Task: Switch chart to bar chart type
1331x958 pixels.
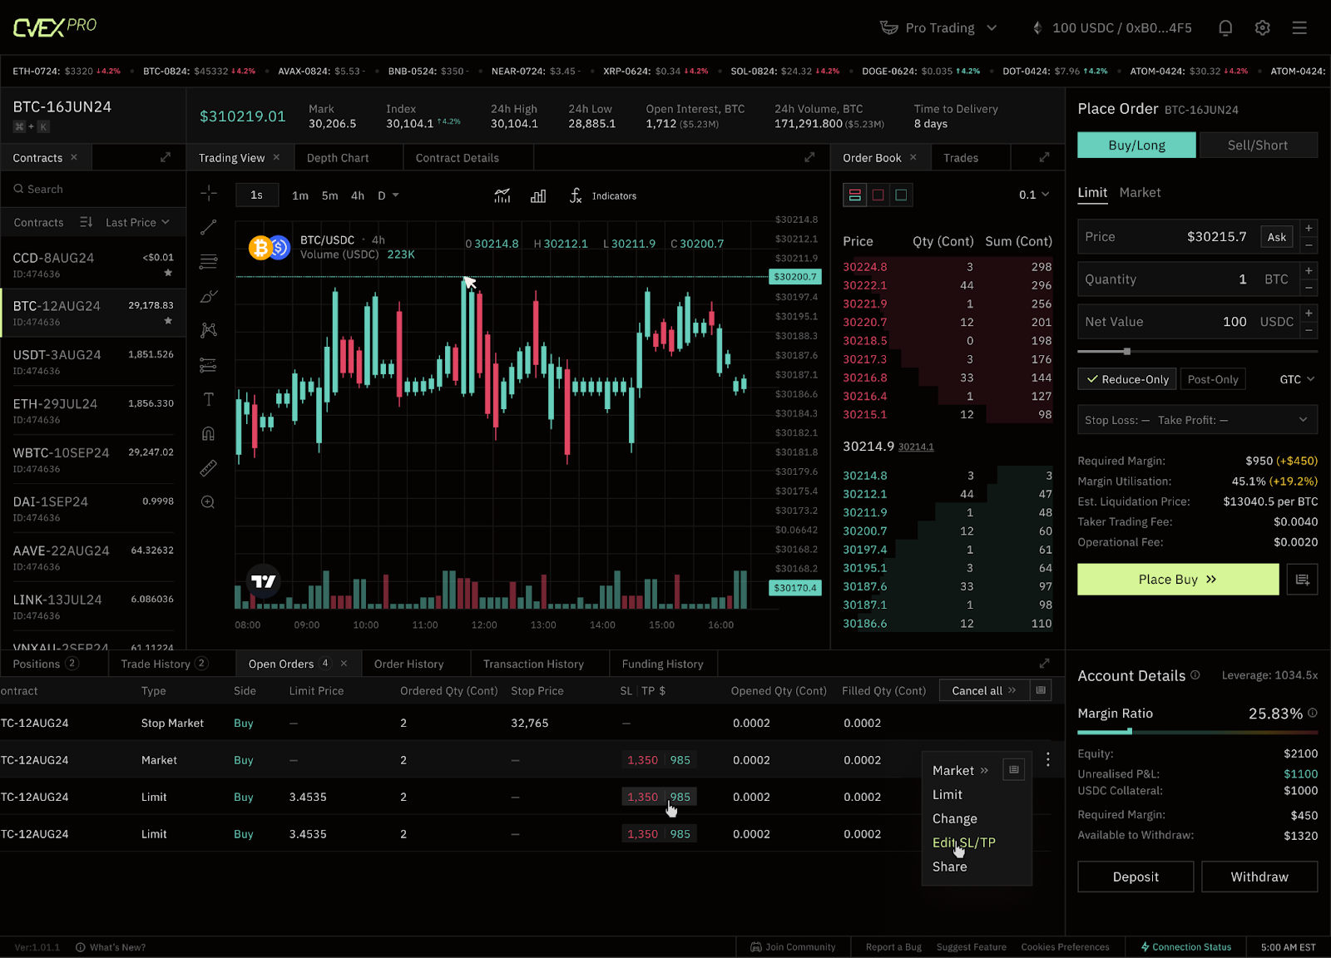Action: (538, 195)
